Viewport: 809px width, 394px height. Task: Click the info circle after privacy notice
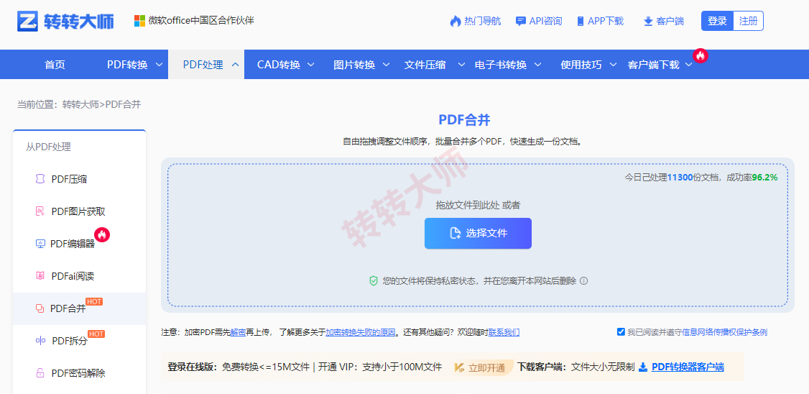tap(584, 281)
